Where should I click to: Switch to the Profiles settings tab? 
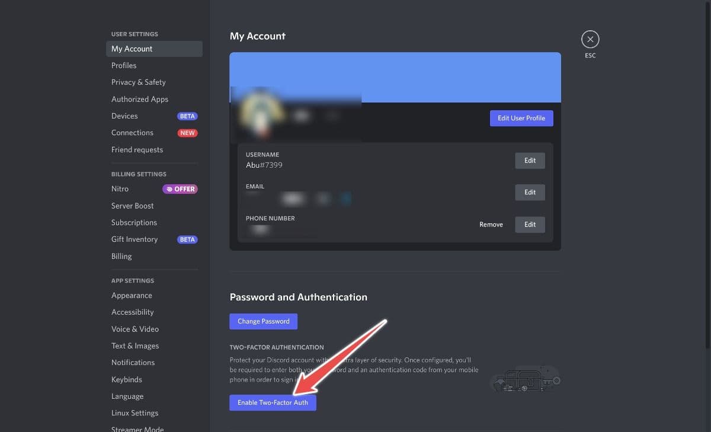coord(124,65)
